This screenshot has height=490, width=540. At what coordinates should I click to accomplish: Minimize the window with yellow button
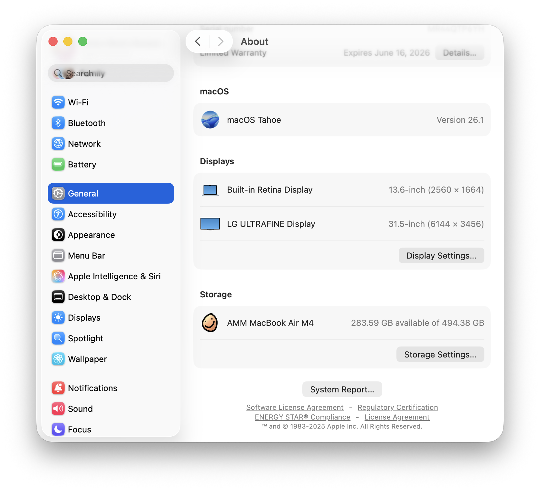click(x=68, y=41)
